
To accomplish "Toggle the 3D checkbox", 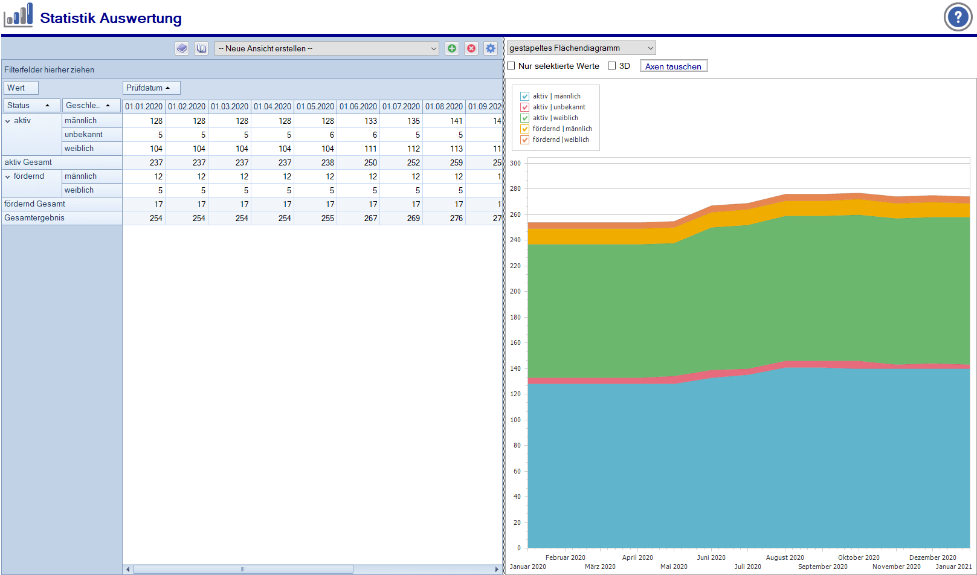I will [611, 66].
